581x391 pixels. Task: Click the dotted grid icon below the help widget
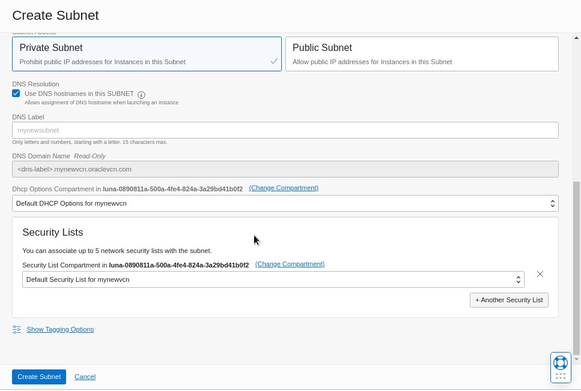(x=561, y=375)
